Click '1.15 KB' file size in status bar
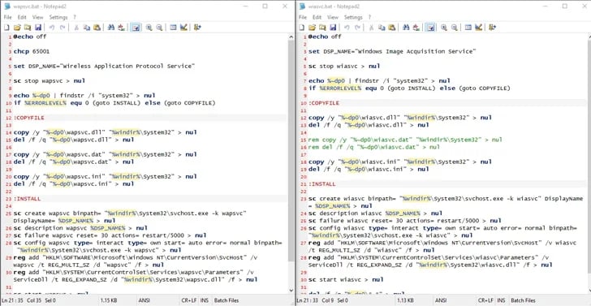Screen dimensions: 591x306 pyautogui.click(x=110, y=300)
